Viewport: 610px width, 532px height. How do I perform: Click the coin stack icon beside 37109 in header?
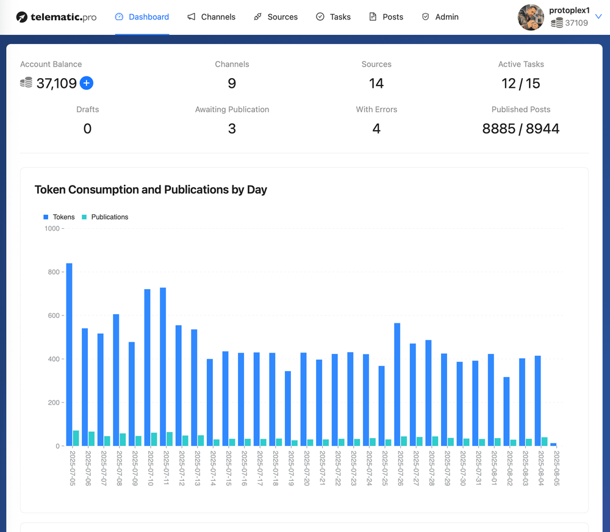pyautogui.click(x=557, y=23)
